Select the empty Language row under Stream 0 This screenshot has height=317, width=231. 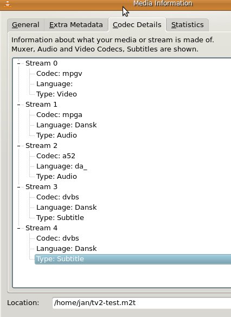coord(54,84)
